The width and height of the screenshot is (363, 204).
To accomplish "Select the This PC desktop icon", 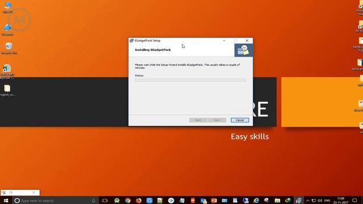I will coord(8,7).
